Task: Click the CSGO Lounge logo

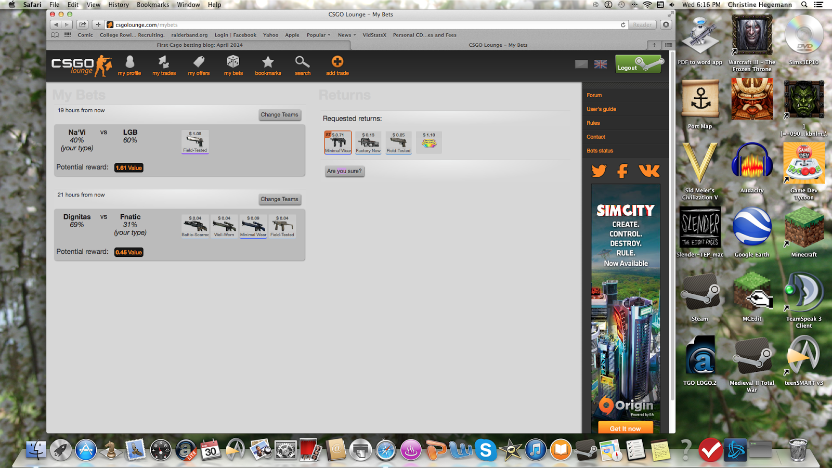Action: coord(82,66)
